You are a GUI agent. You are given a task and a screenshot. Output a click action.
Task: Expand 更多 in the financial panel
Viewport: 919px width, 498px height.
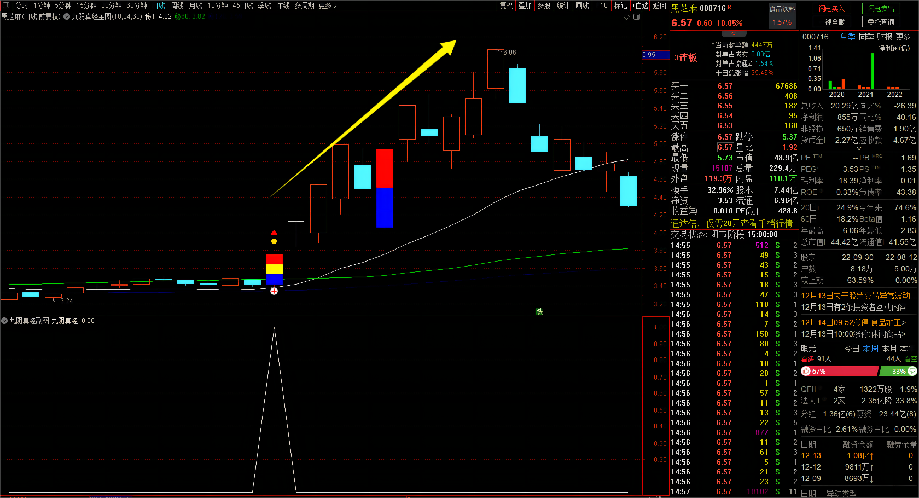click(x=905, y=37)
